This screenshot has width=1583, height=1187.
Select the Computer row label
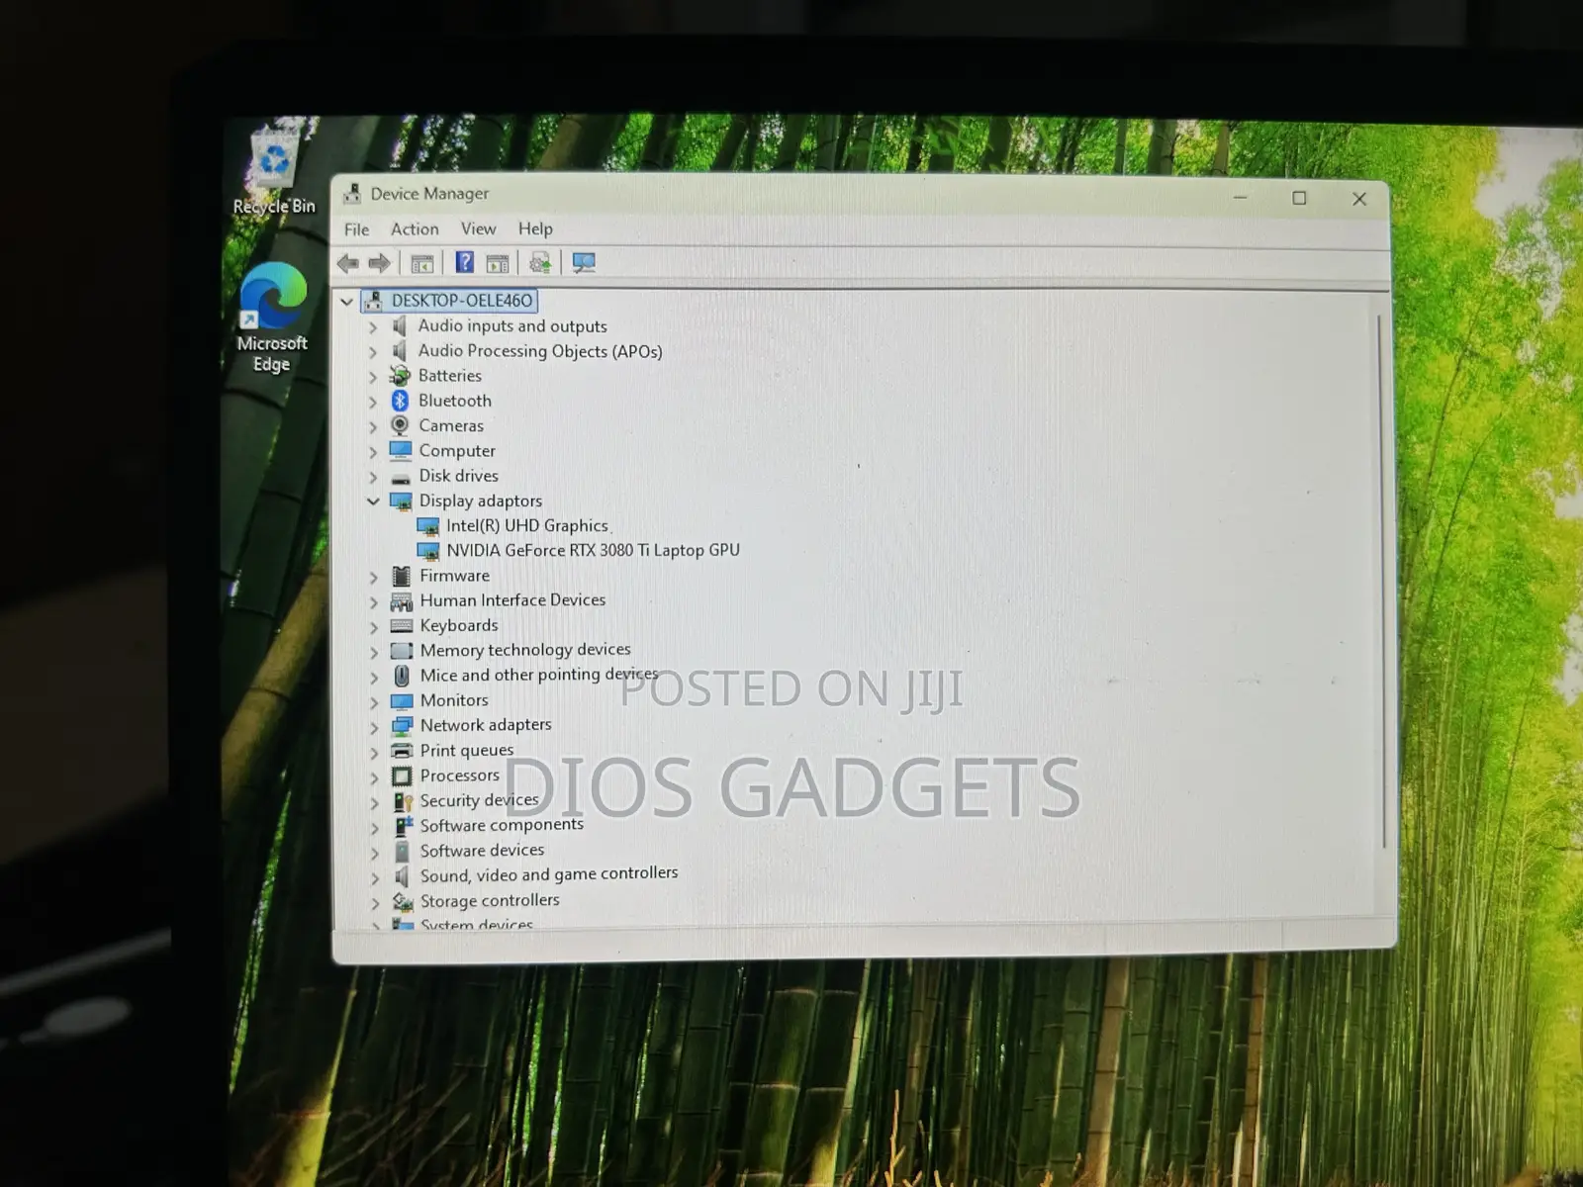pyautogui.click(x=457, y=450)
